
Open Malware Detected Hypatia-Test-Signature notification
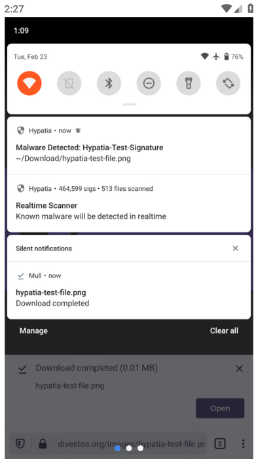coord(129,145)
